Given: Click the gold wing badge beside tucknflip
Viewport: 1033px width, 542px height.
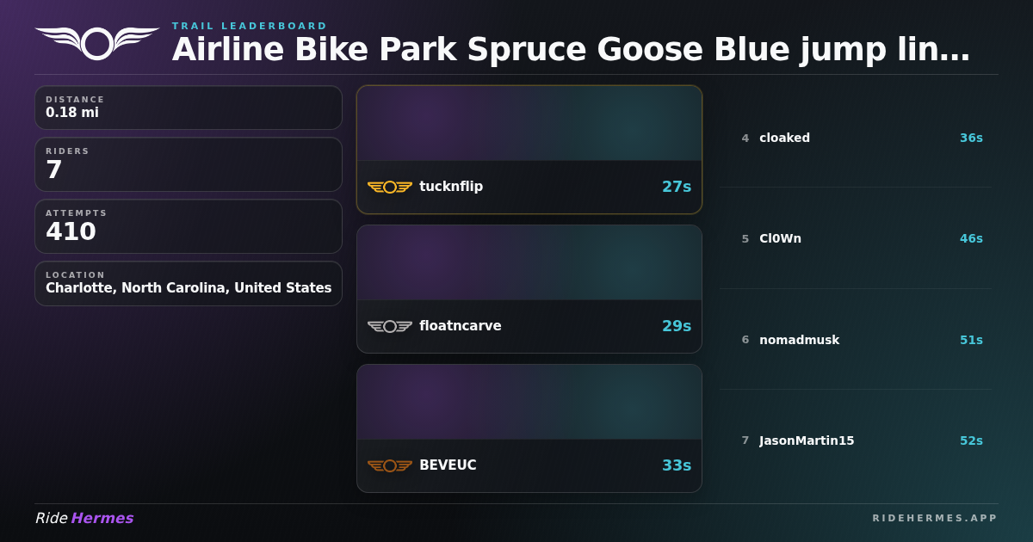Looking at the screenshot, I should coord(390,187).
